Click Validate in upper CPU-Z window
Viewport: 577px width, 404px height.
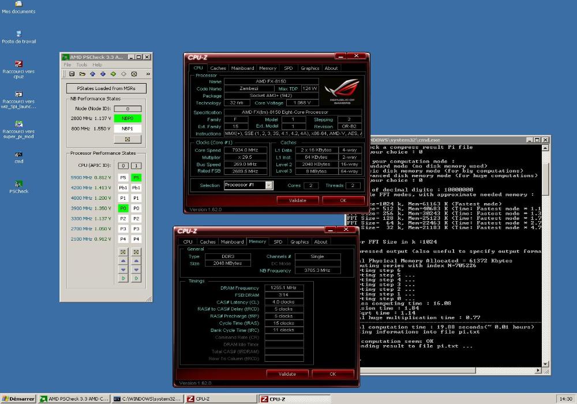pyautogui.click(x=297, y=200)
